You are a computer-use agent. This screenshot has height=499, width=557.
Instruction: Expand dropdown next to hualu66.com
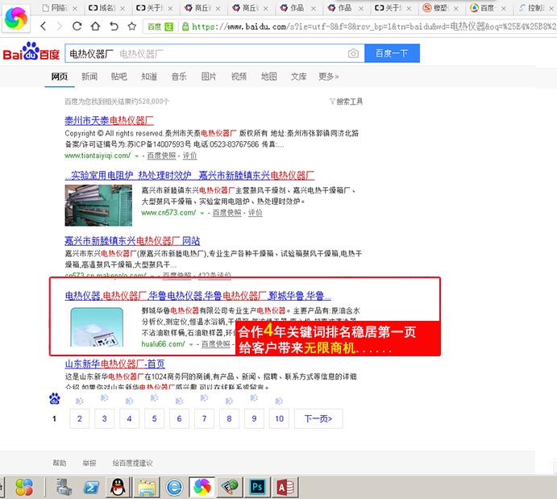(191, 344)
